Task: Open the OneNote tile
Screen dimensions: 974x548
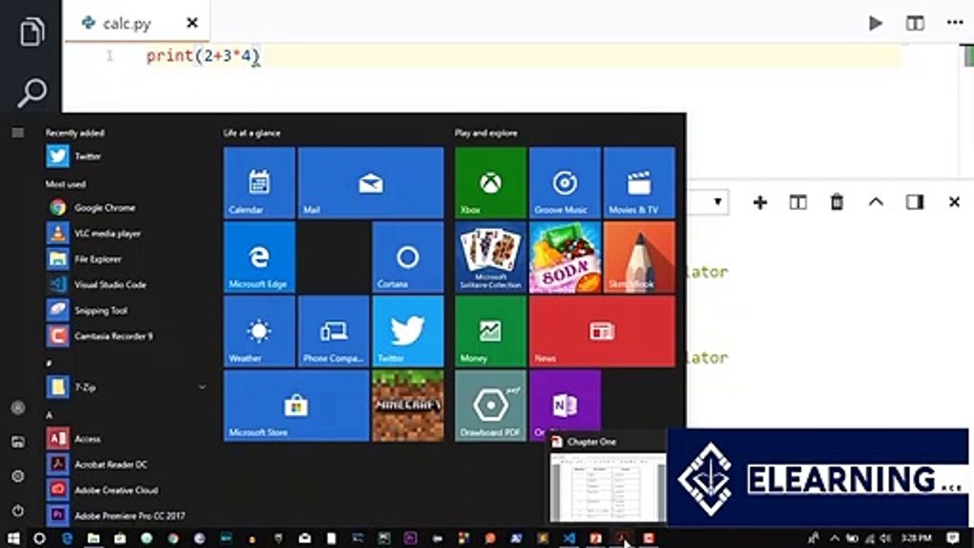Action: [565, 406]
